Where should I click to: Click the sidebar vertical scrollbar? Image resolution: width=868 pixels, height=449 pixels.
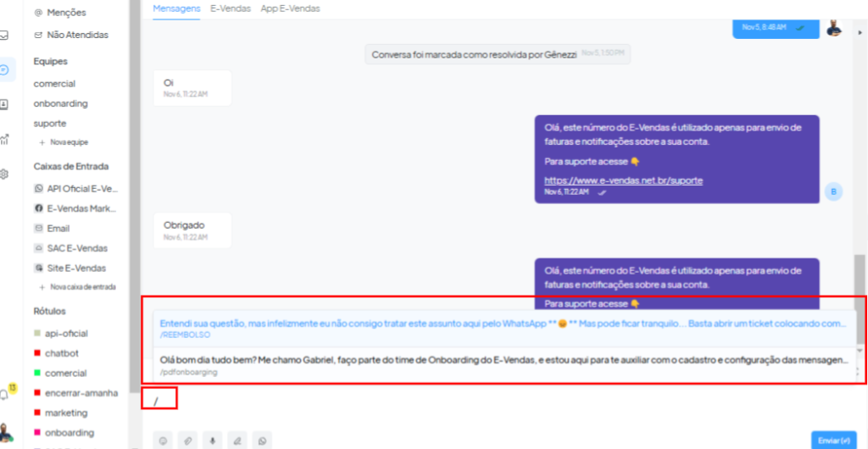[x=135, y=197]
